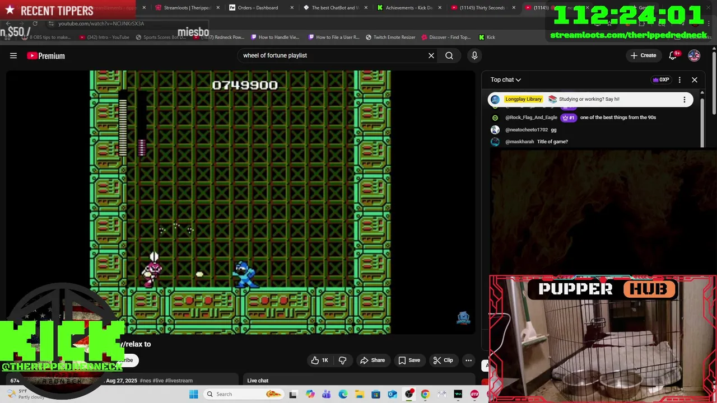This screenshot has height=403, width=717.
Task: Close the live chat panel
Action: point(695,79)
